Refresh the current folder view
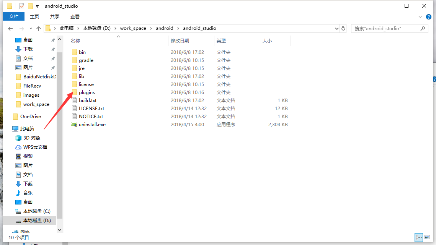This screenshot has height=245, width=436. click(343, 28)
